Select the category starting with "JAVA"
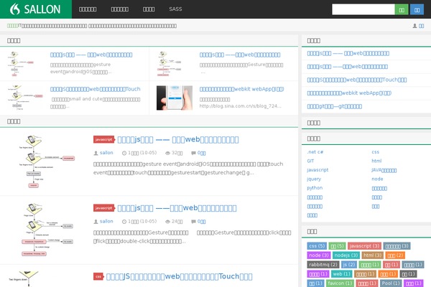Viewport: 431px width, 287px height. (x=384, y=170)
